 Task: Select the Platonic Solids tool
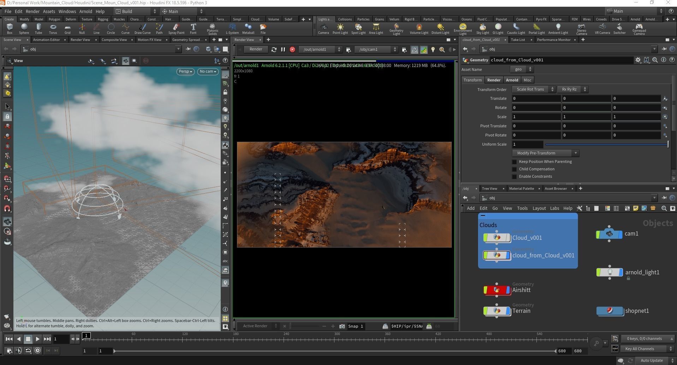(213, 29)
